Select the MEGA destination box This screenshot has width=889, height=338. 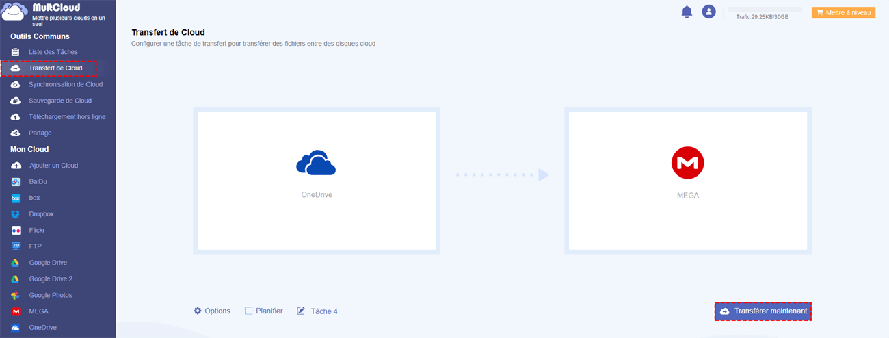(x=688, y=181)
